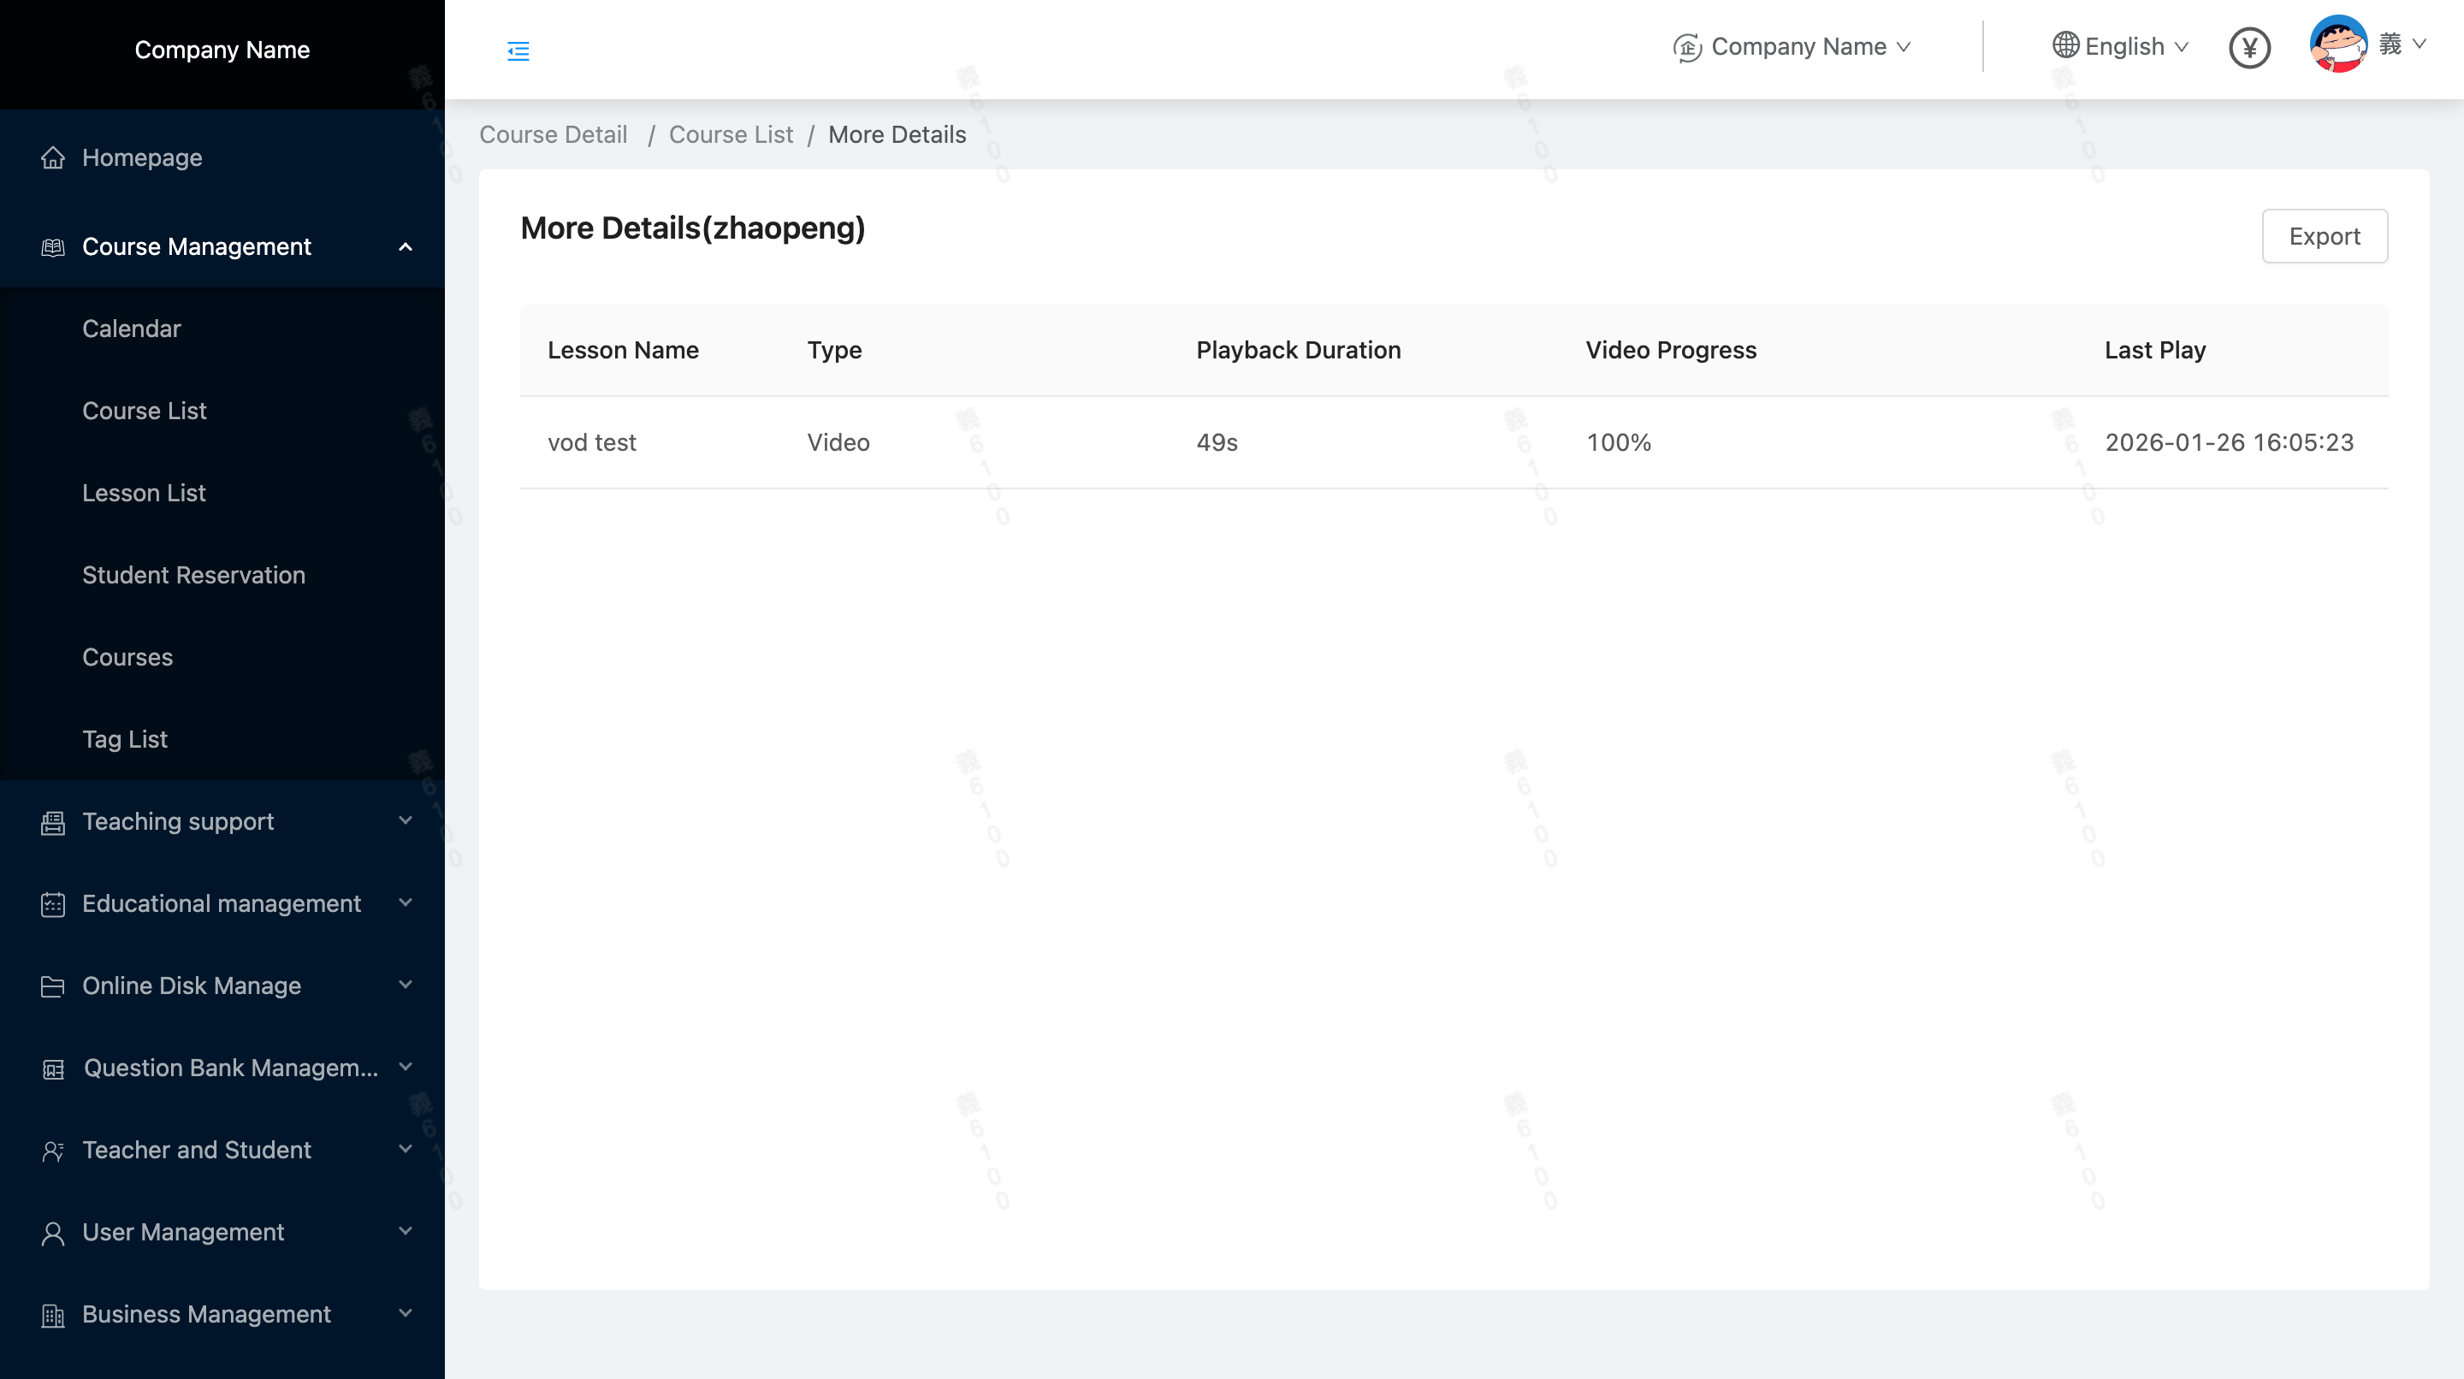Click the globe language icon
This screenshot has height=1379, width=2464.
point(2065,46)
